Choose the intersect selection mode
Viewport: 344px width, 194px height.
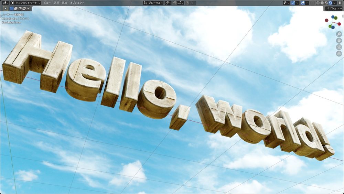[x=28, y=9]
